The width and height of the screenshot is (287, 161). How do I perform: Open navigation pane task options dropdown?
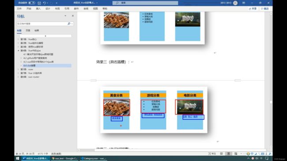tap(65, 16)
